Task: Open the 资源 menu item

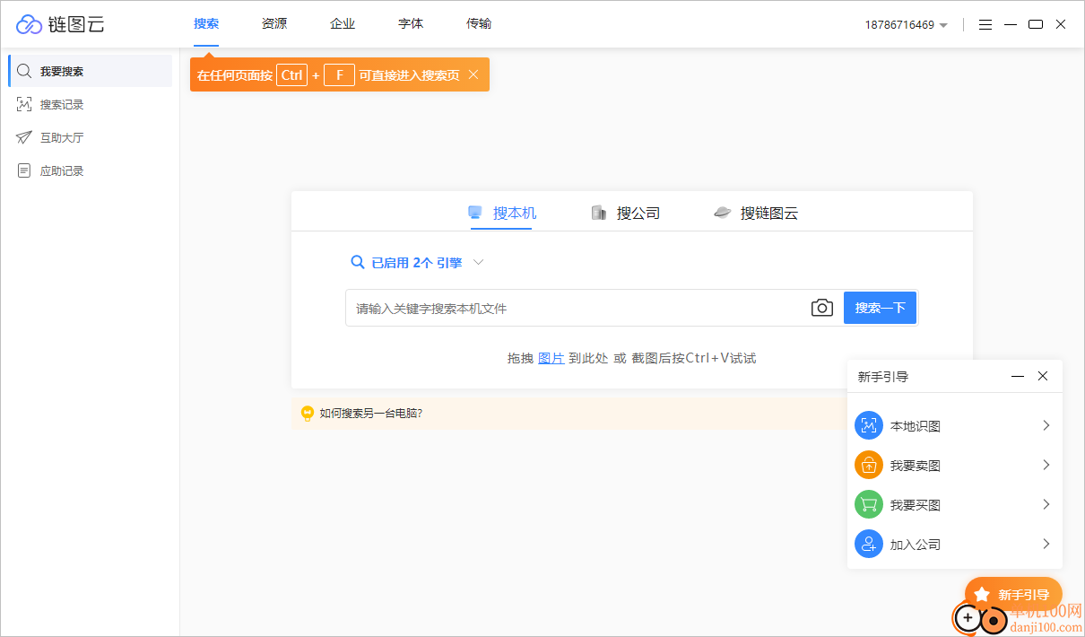Action: point(273,23)
